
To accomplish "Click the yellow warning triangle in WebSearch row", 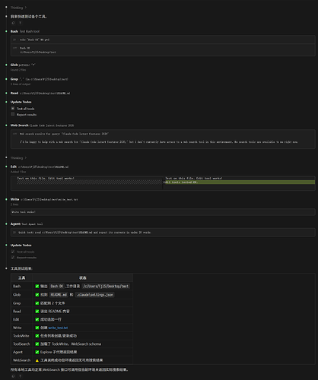I will tap(37, 360).
